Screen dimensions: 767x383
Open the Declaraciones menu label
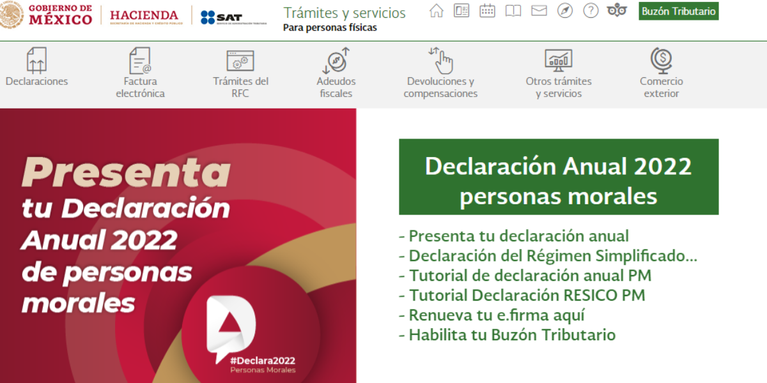[x=36, y=81]
